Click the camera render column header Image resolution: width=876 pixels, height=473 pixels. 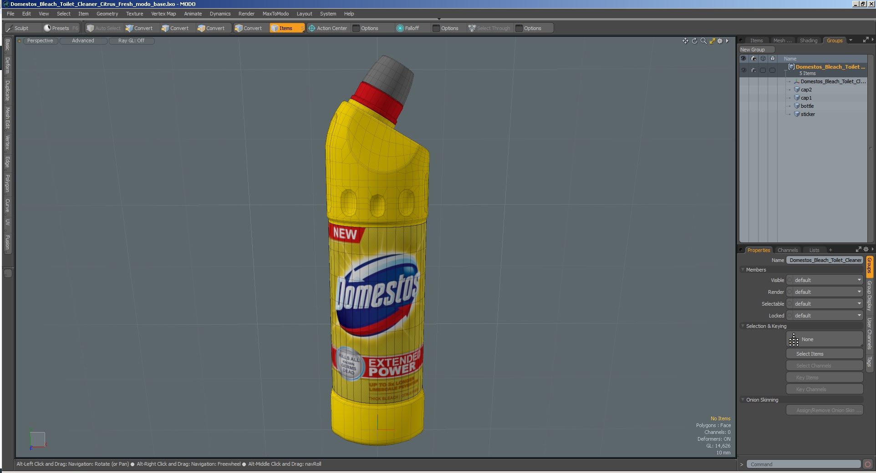pos(754,59)
